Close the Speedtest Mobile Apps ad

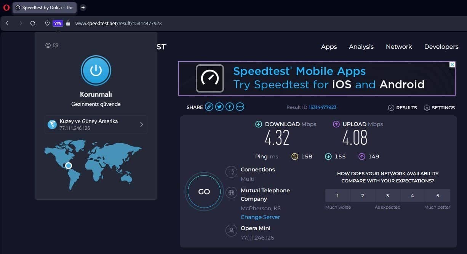[452, 65]
